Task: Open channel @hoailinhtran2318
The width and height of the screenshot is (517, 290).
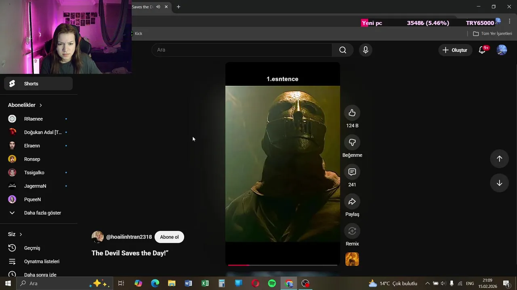Action: pyautogui.click(x=129, y=237)
